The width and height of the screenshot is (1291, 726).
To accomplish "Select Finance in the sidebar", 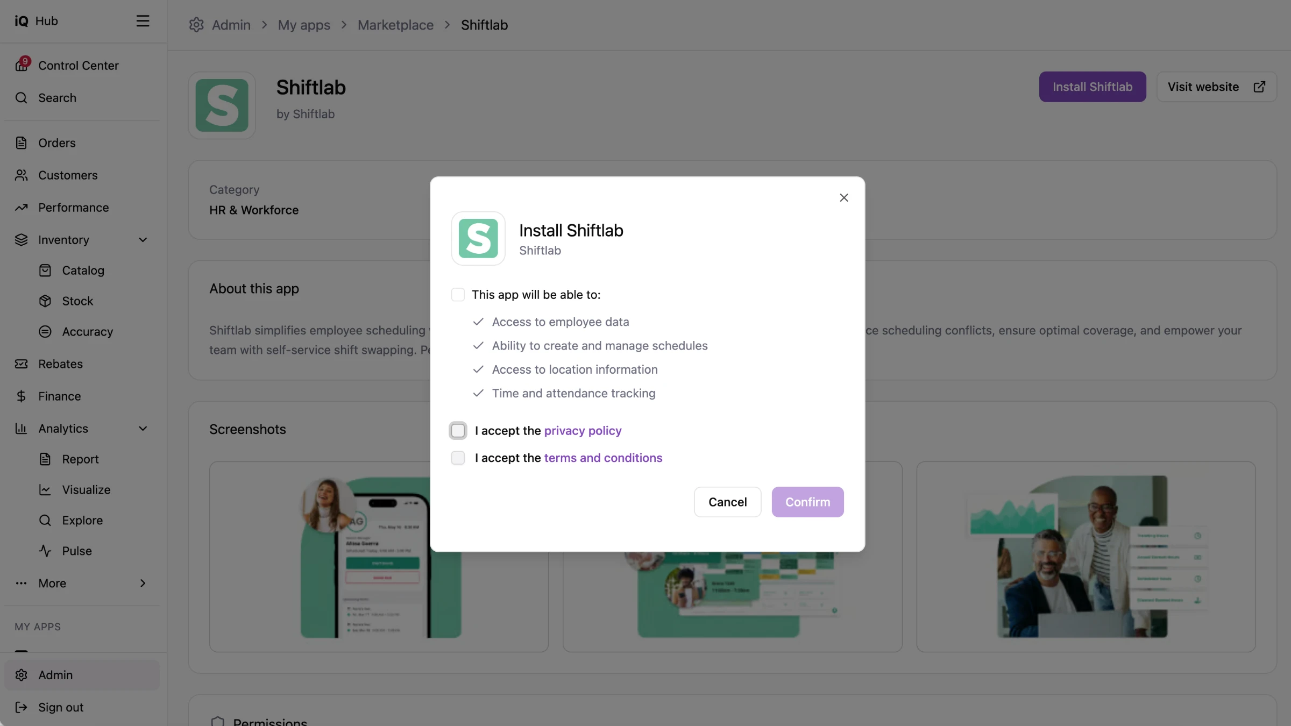I will [x=82, y=396].
